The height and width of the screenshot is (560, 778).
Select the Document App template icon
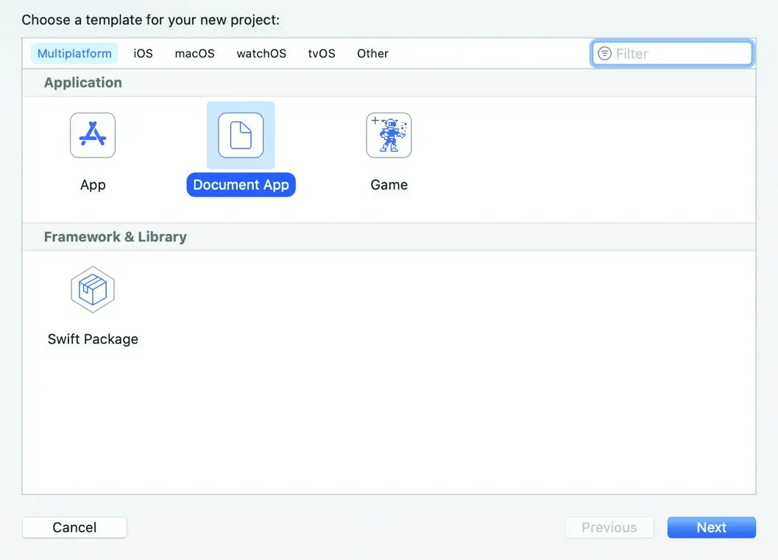click(241, 135)
